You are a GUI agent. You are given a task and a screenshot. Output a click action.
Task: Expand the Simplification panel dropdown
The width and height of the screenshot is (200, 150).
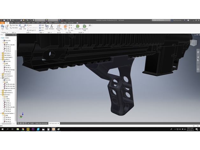(x=81, y=33)
